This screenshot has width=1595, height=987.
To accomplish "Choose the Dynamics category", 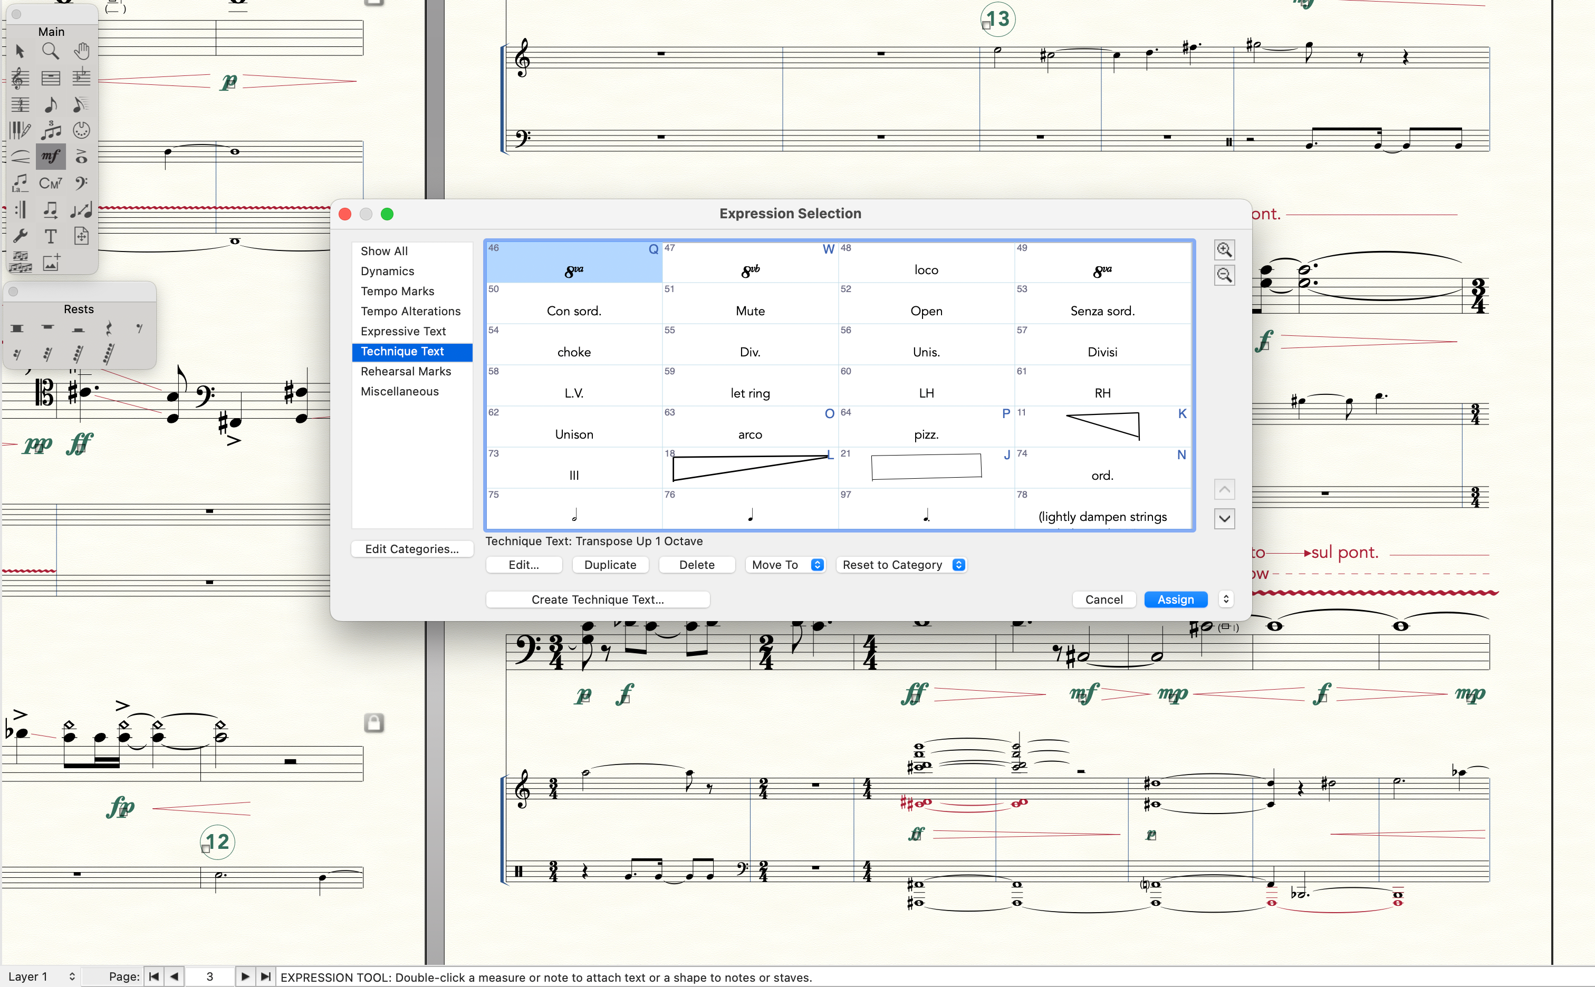I will 412,271.
